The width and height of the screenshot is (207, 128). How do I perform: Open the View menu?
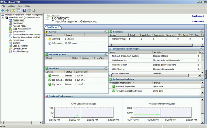pyautogui.click(x=20, y=6)
